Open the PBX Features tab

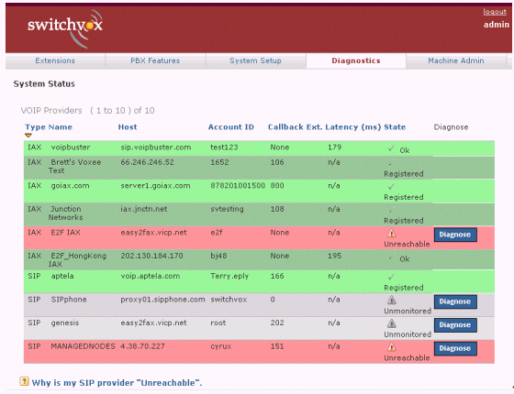[155, 60]
